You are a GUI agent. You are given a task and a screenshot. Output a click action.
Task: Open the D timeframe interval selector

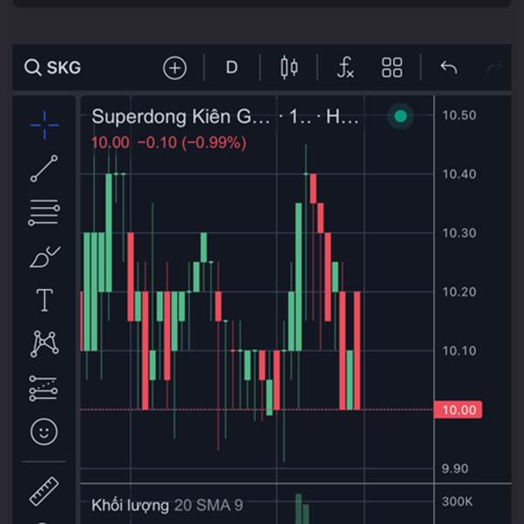tap(231, 67)
